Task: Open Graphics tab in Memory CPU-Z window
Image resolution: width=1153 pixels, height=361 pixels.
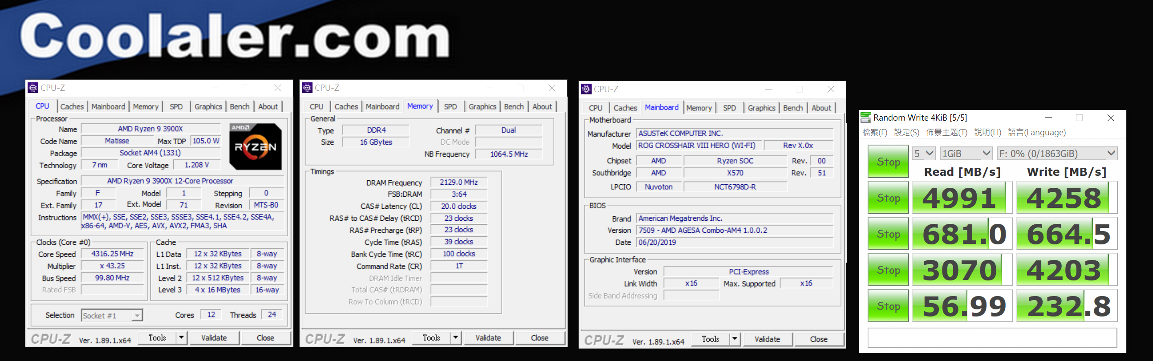Action: 483,106
